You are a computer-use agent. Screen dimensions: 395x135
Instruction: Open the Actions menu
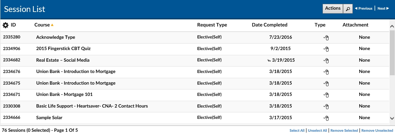click(333, 8)
